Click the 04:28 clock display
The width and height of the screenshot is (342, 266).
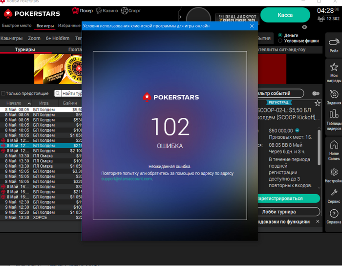tap(325, 10)
